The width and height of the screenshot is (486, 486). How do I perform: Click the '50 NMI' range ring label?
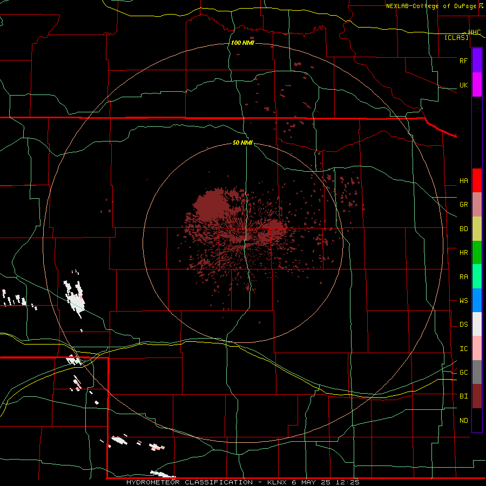(242, 143)
